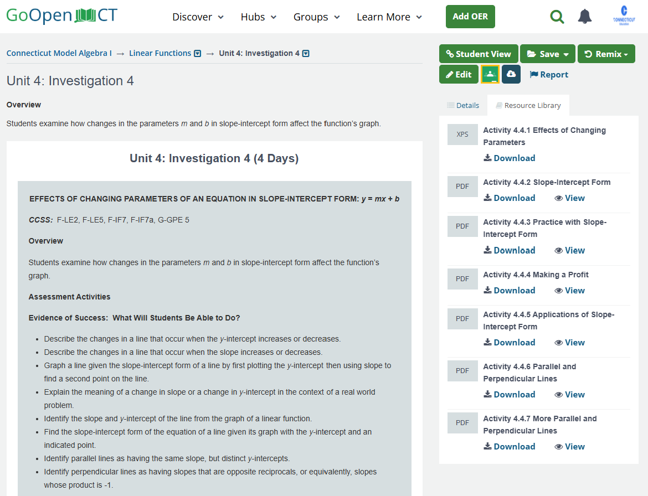Open the site search magnifier icon
The image size is (648, 496).
coord(557,17)
